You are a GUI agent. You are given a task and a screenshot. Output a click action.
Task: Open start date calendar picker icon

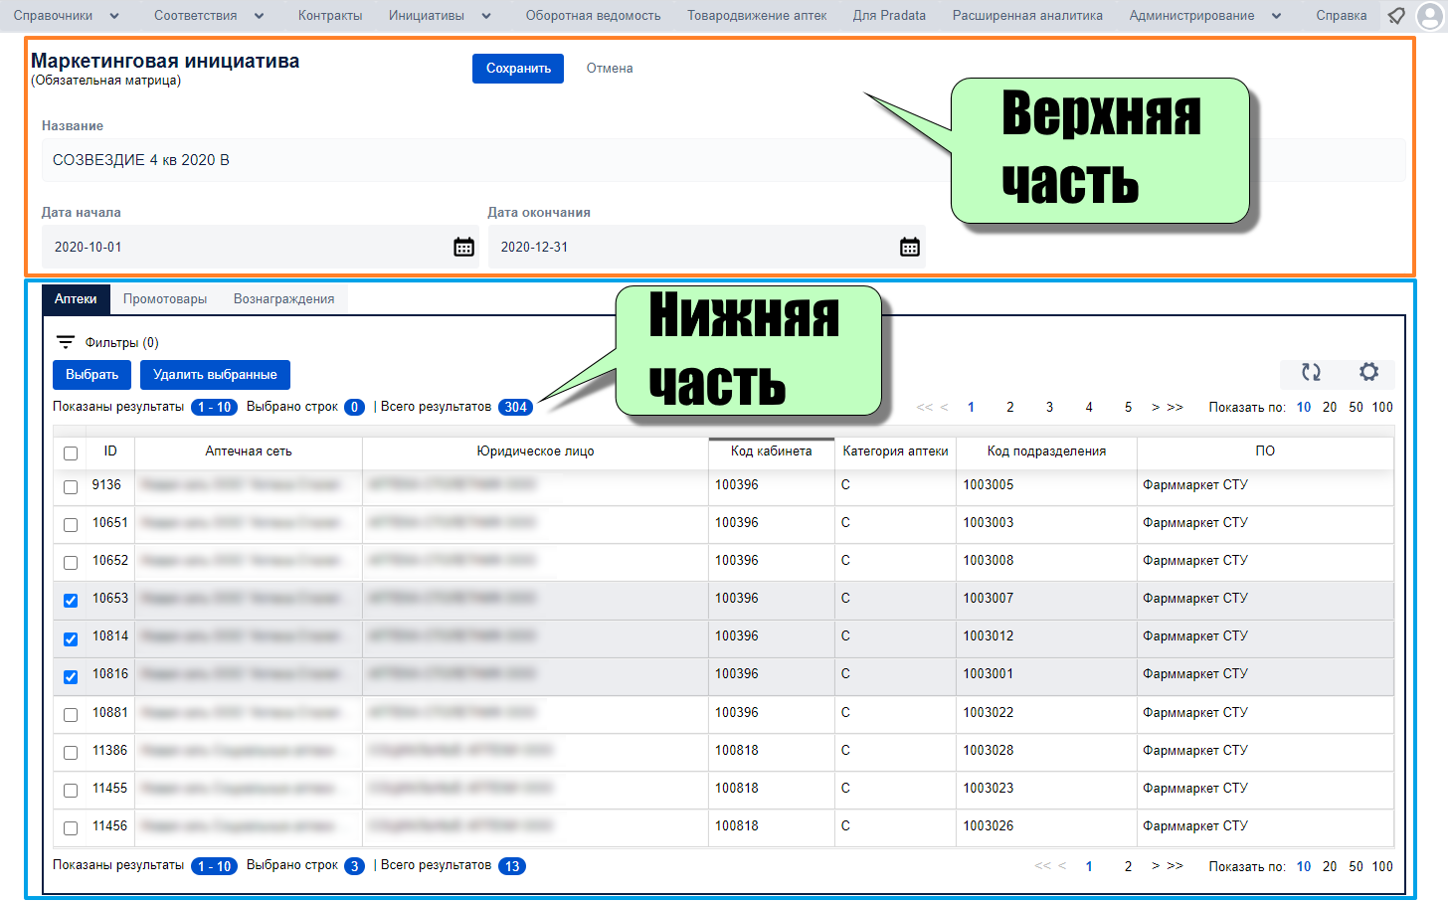(x=463, y=247)
